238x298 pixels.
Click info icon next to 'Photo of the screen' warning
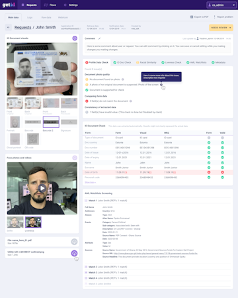pyautogui.click(x=161, y=85)
